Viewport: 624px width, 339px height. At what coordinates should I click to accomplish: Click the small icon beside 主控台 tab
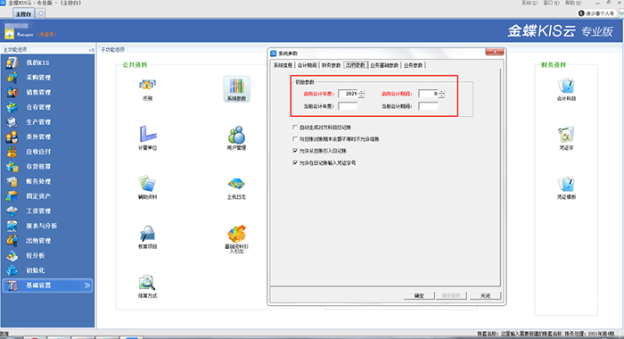coord(41,13)
